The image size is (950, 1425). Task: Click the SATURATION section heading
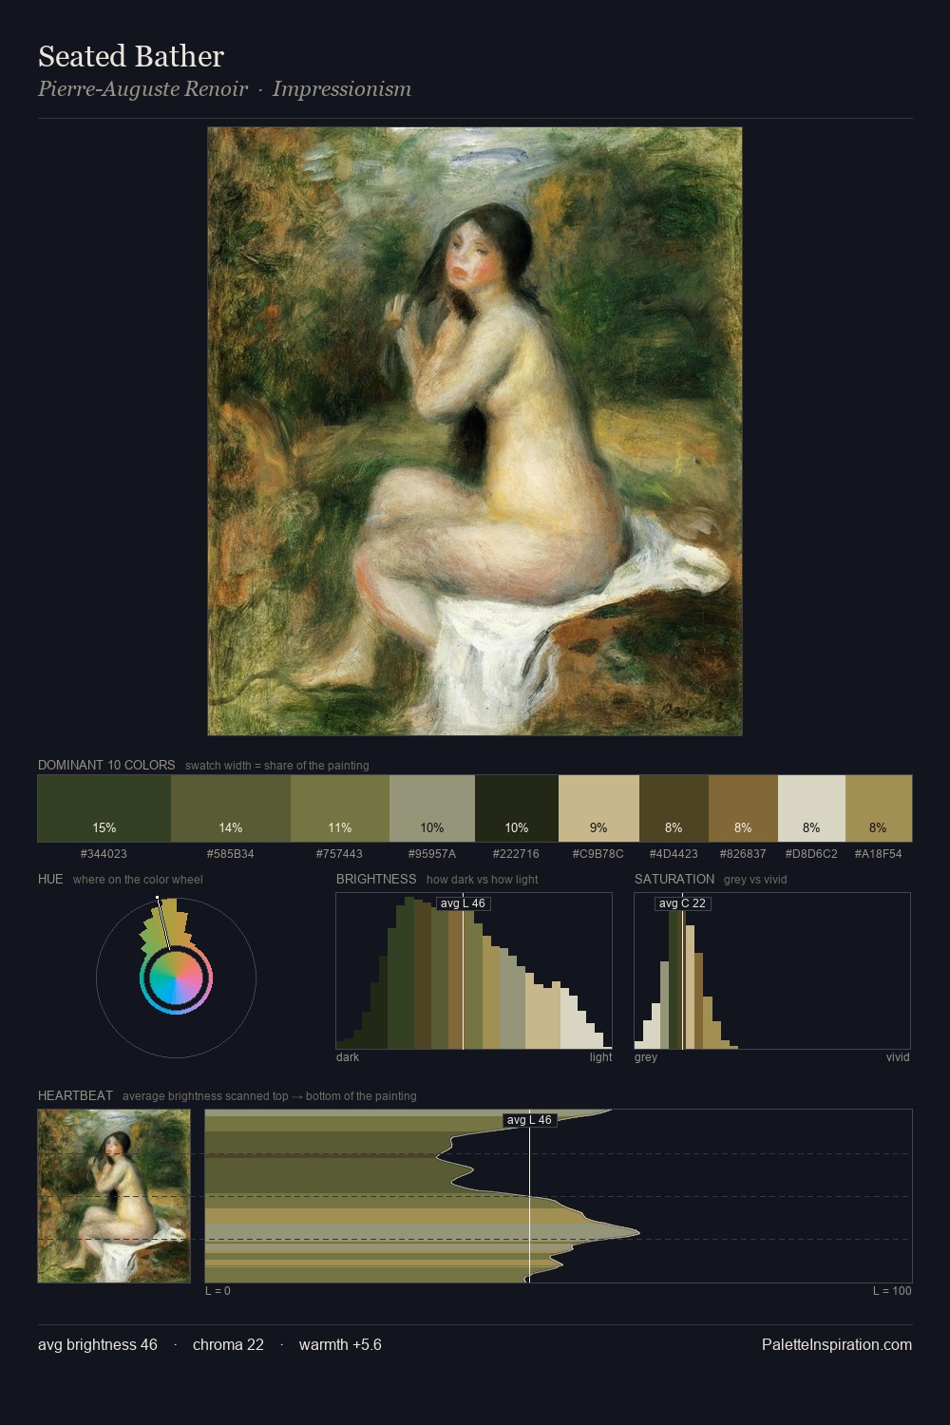(674, 879)
